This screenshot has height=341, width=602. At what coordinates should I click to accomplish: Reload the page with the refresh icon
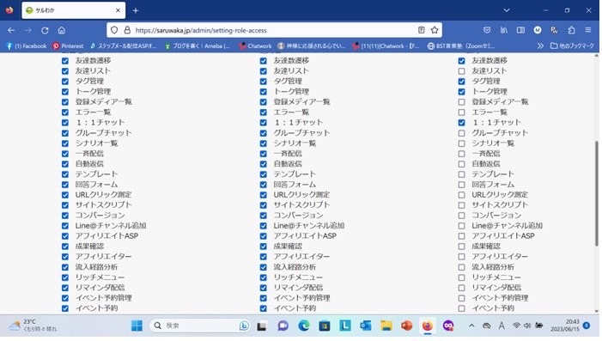(x=45, y=30)
